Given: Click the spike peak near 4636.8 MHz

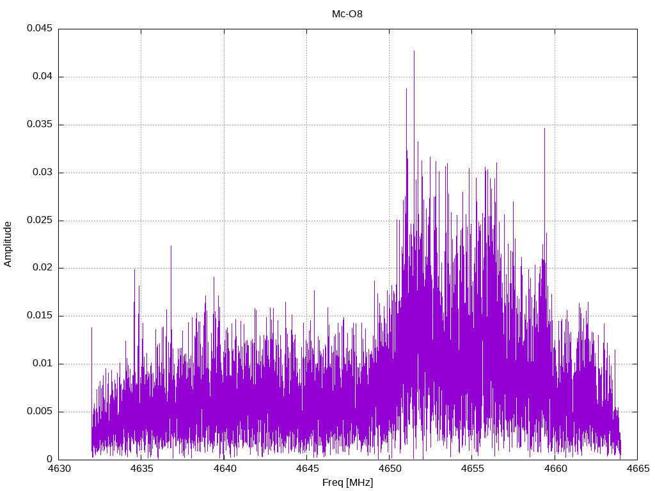Looking at the screenshot, I should coord(171,246).
